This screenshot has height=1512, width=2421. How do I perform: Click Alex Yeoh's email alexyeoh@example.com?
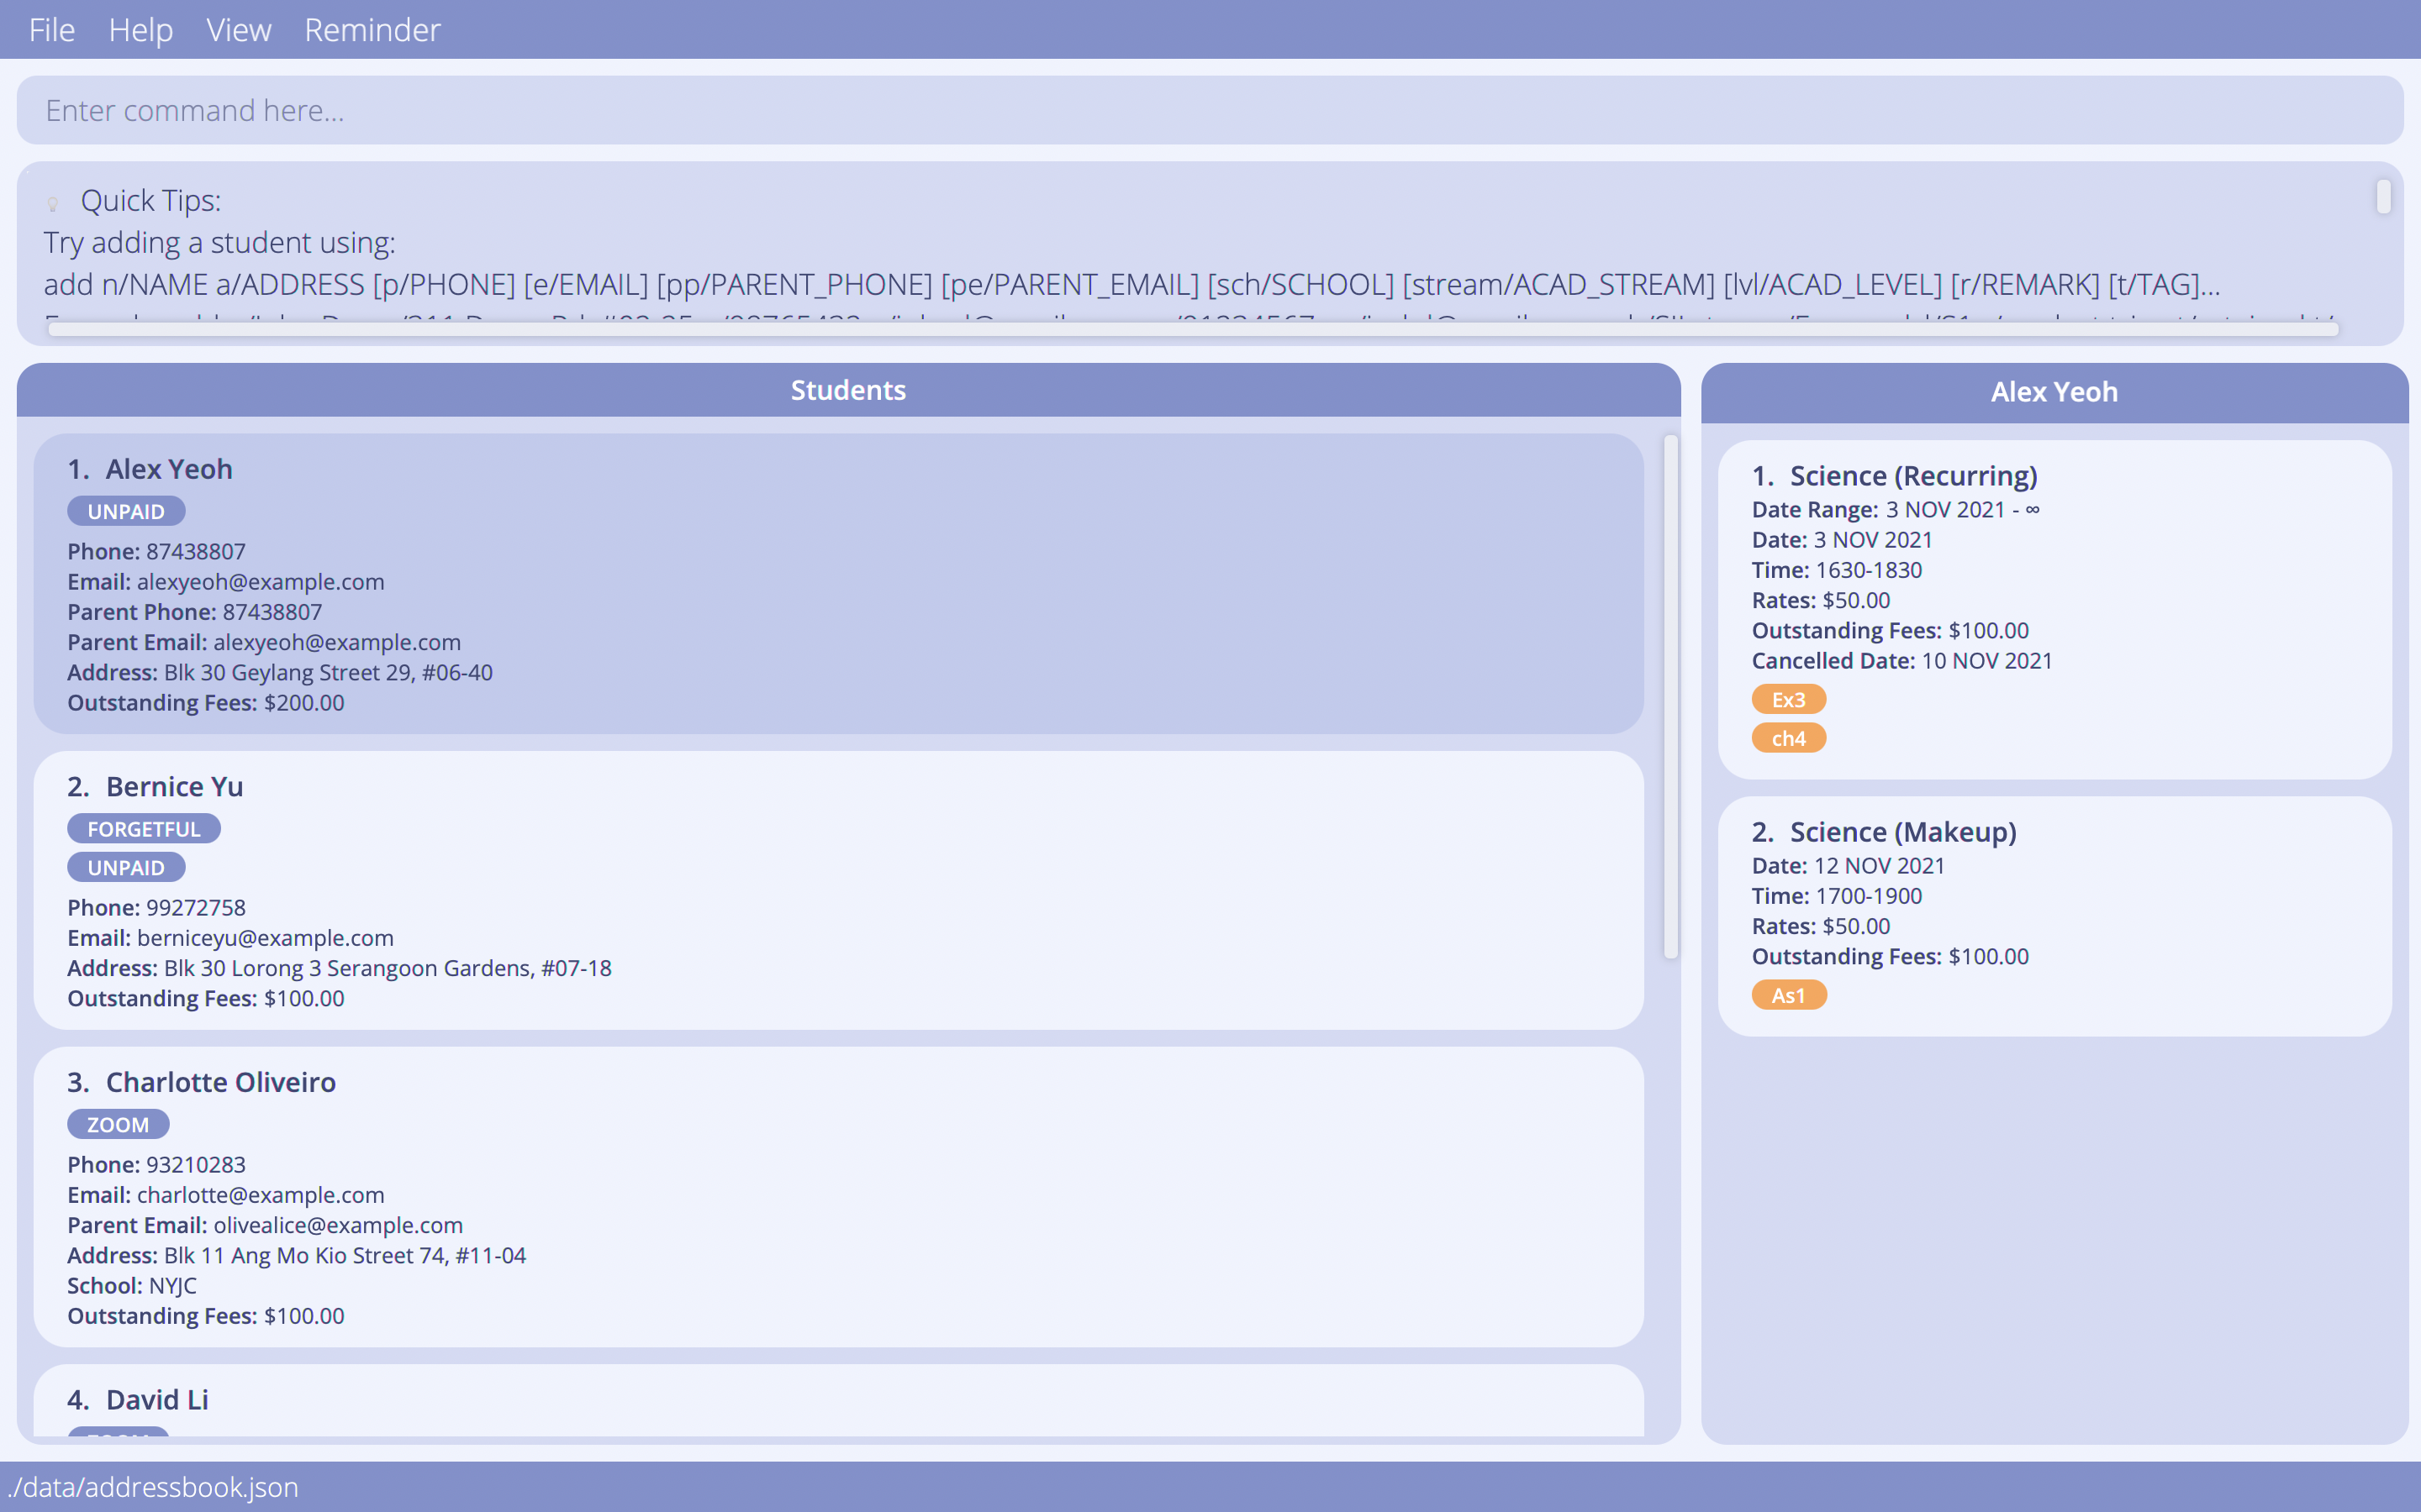(261, 582)
